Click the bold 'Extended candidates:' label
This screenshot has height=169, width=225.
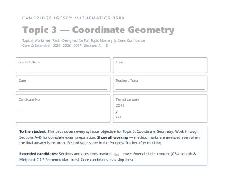click(39, 154)
